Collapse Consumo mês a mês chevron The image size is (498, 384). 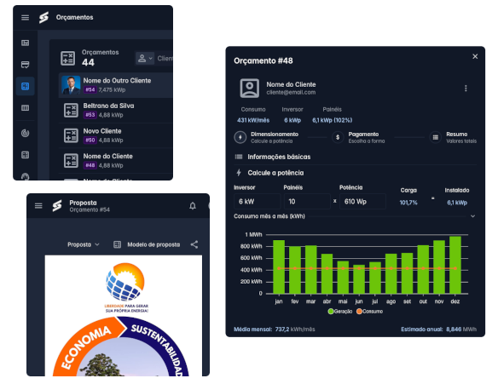click(472, 216)
